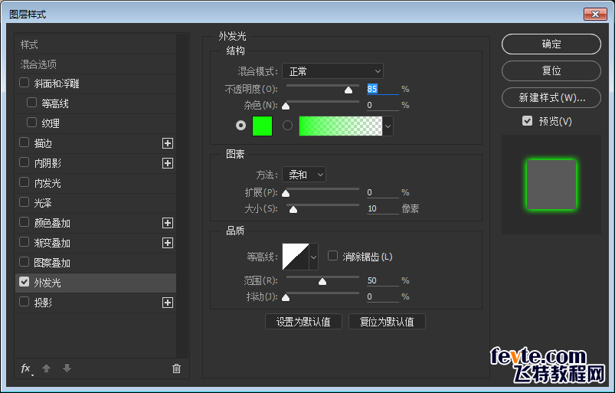Image resolution: width=615 pixels, height=393 pixels.
Task: Click the 杂色 slider handle
Action: 286,106
